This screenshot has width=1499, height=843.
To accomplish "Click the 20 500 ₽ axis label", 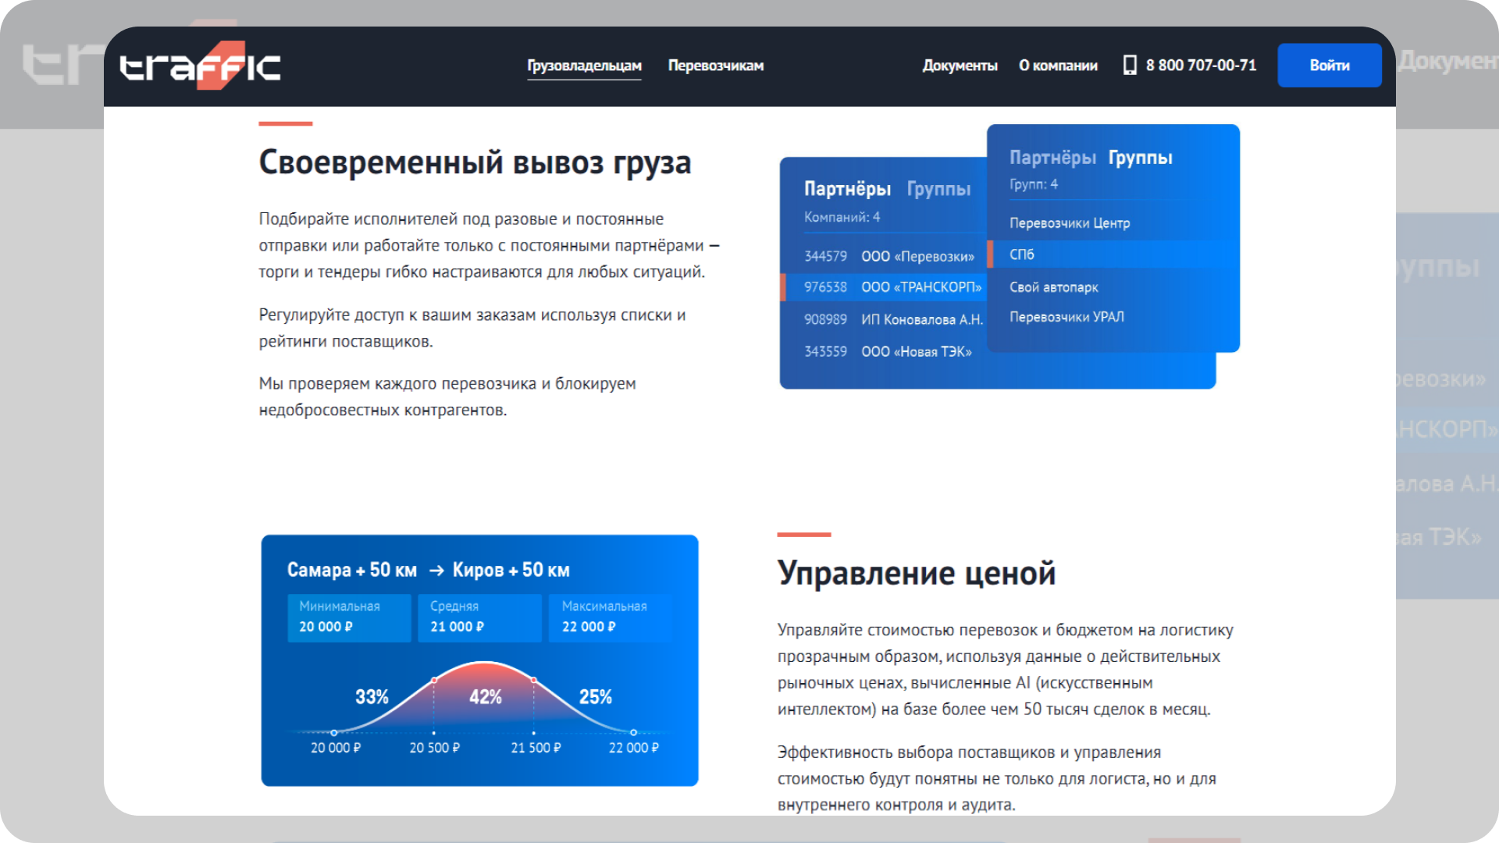I will tap(435, 748).
